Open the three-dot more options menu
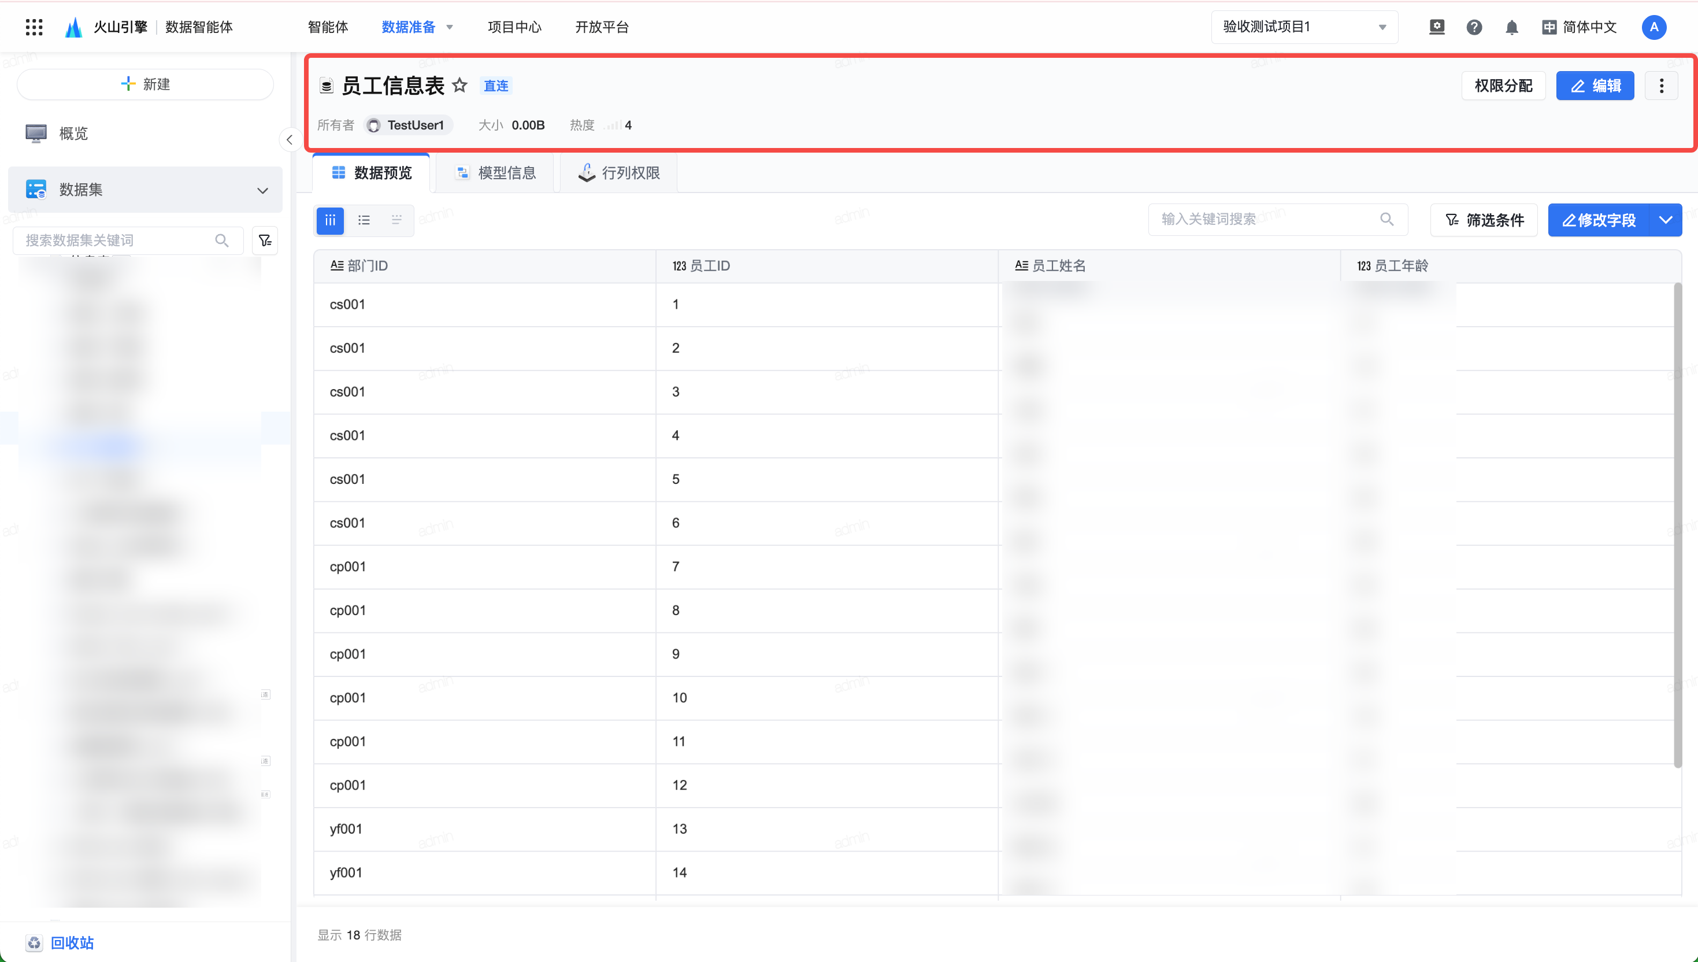This screenshot has height=962, width=1698. (x=1661, y=86)
